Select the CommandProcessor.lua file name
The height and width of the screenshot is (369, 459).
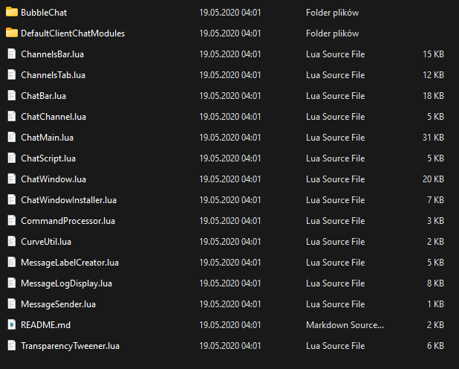click(68, 221)
